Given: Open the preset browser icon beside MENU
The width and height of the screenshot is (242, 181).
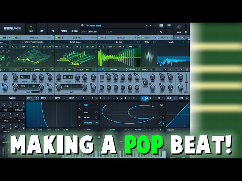Looking at the screenshot, I should point(161,25).
